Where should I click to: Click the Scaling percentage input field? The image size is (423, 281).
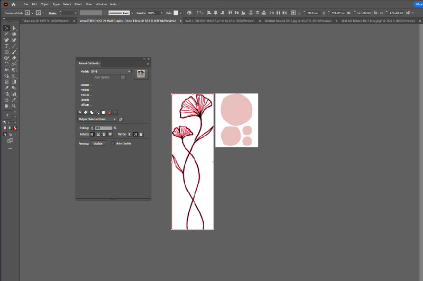click(103, 128)
